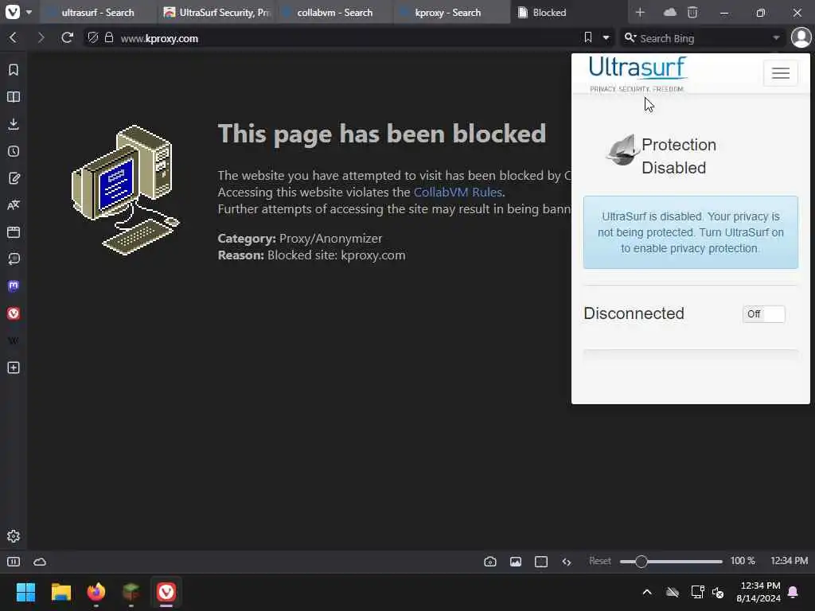The height and width of the screenshot is (611, 815).
Task: Open the Ultrasurf hamburger menu
Action: [x=780, y=73]
